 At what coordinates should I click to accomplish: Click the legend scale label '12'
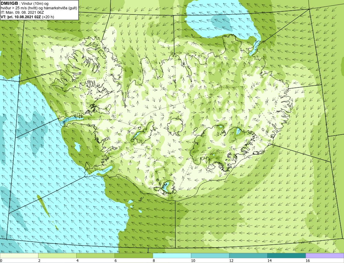pyautogui.click(x=231, y=261)
